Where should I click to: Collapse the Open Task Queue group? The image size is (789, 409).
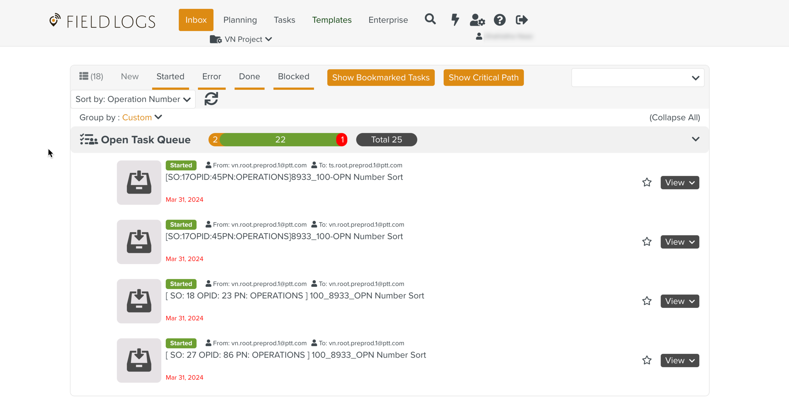click(695, 139)
